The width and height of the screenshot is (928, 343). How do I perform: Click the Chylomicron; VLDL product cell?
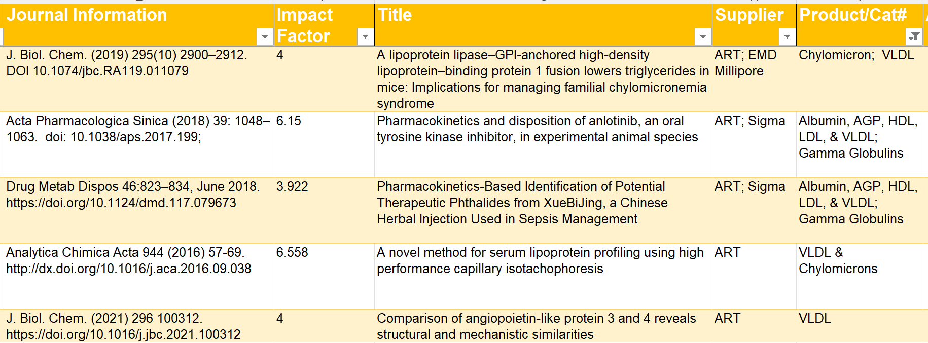tap(856, 55)
